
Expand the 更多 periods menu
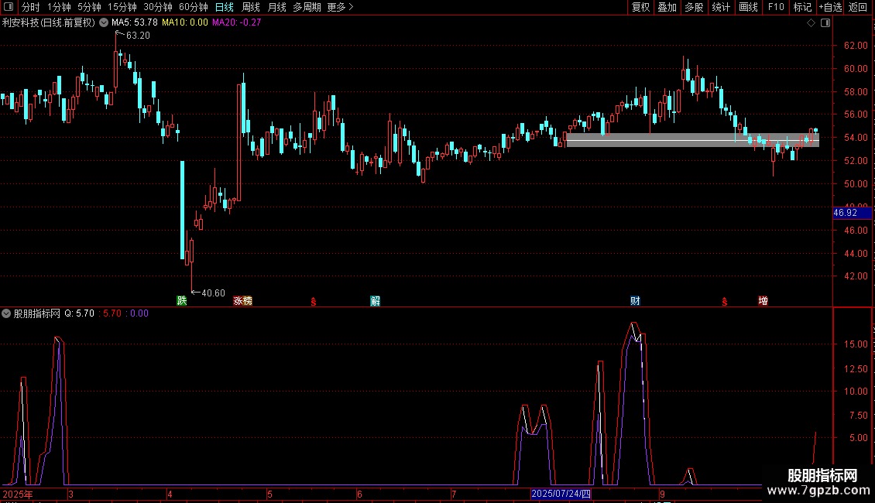(x=340, y=7)
